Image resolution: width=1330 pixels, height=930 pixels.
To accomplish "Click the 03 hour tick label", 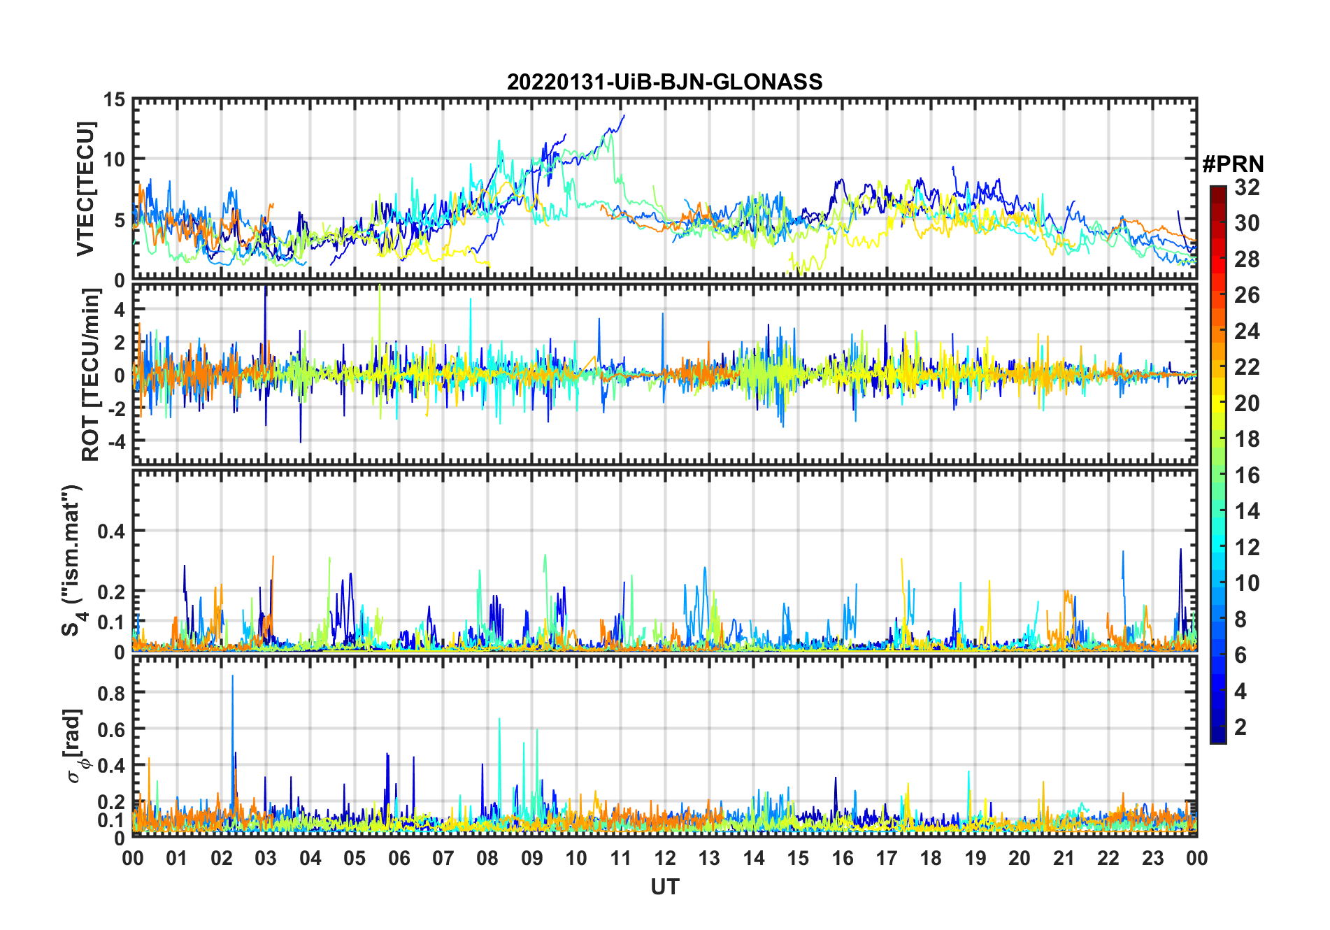I will pyautogui.click(x=266, y=858).
